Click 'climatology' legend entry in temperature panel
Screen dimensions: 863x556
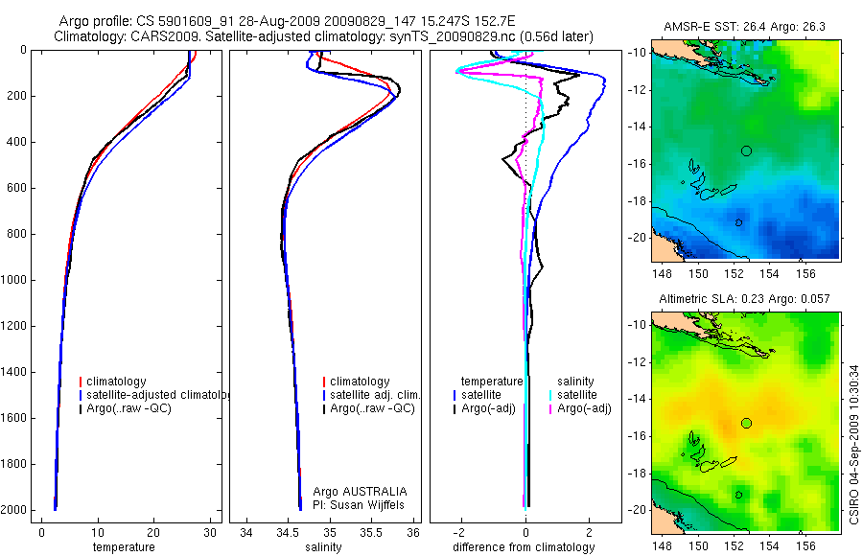coord(116,382)
